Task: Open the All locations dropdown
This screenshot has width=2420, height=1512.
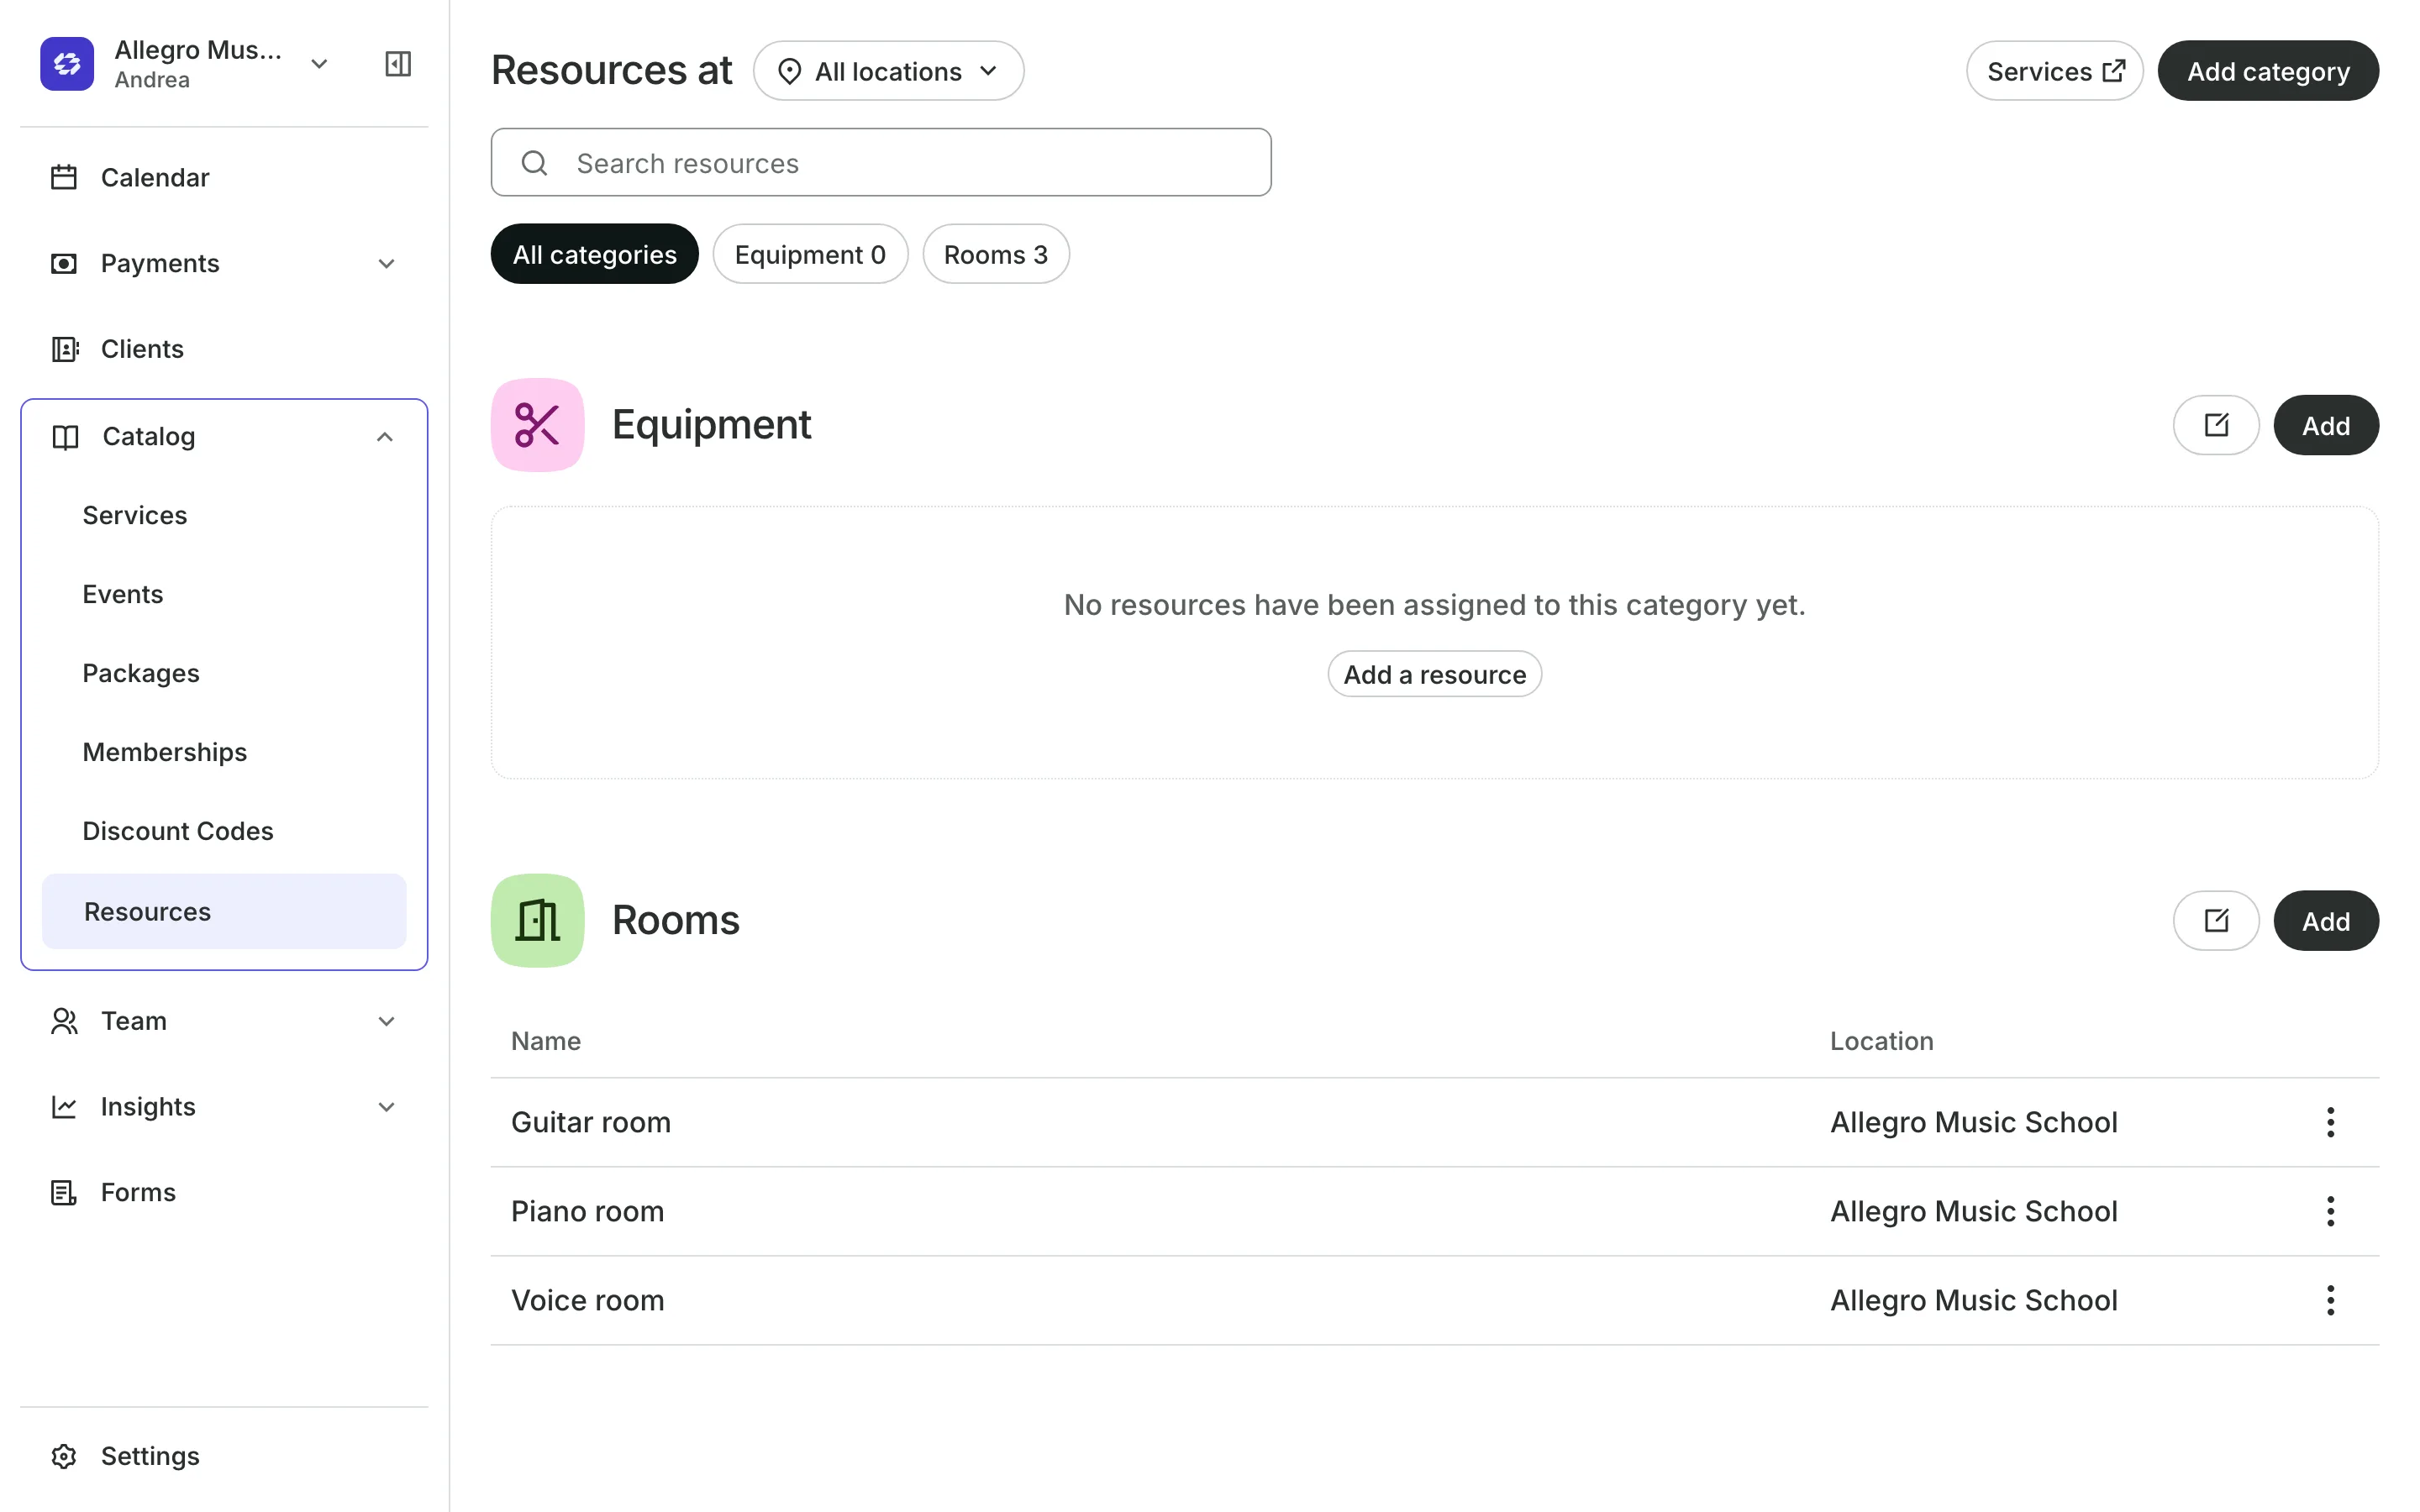Action: coord(888,71)
